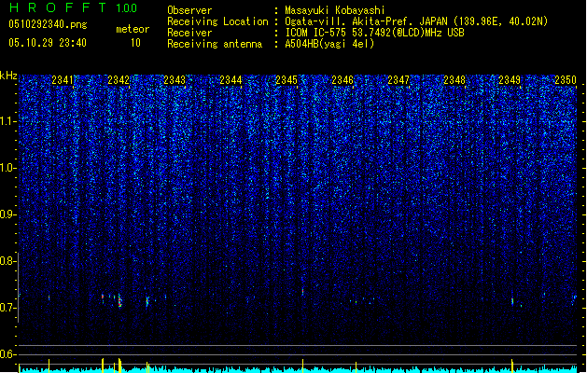The width and height of the screenshot is (587, 373).
Task: Click the meteor echo at 2345 near 0.73 kHz
Action: [302, 292]
